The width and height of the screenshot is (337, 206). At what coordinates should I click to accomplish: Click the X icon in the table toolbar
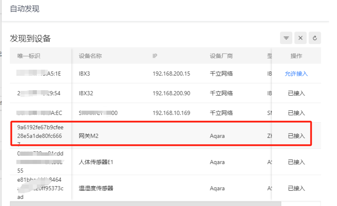pos(301,38)
